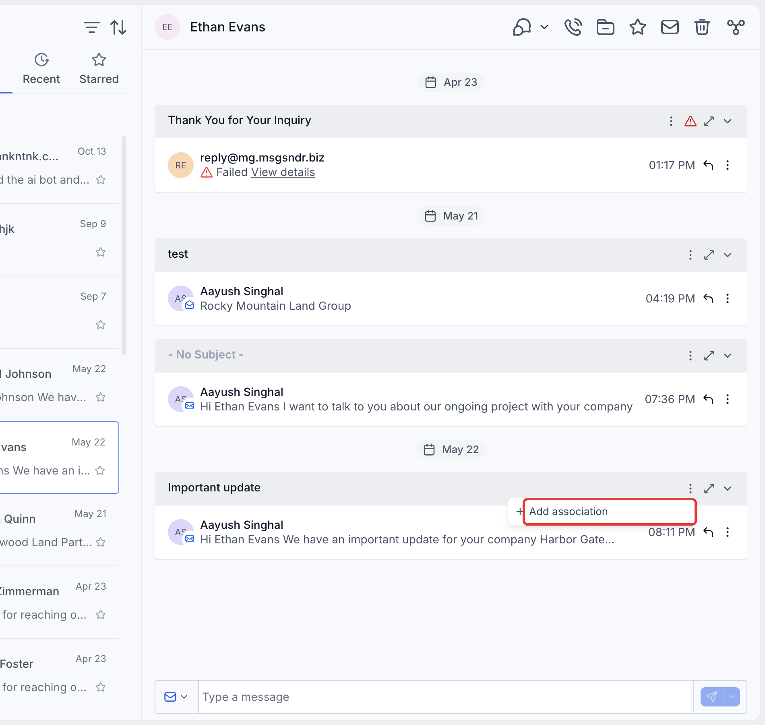The height and width of the screenshot is (725, 765).
Task: Expand the dropdown next to headset icon
Action: (x=544, y=27)
